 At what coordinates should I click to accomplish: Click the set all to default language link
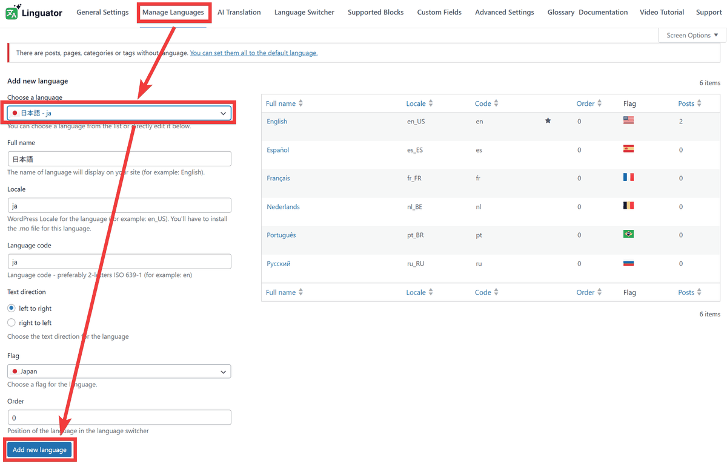tap(253, 53)
